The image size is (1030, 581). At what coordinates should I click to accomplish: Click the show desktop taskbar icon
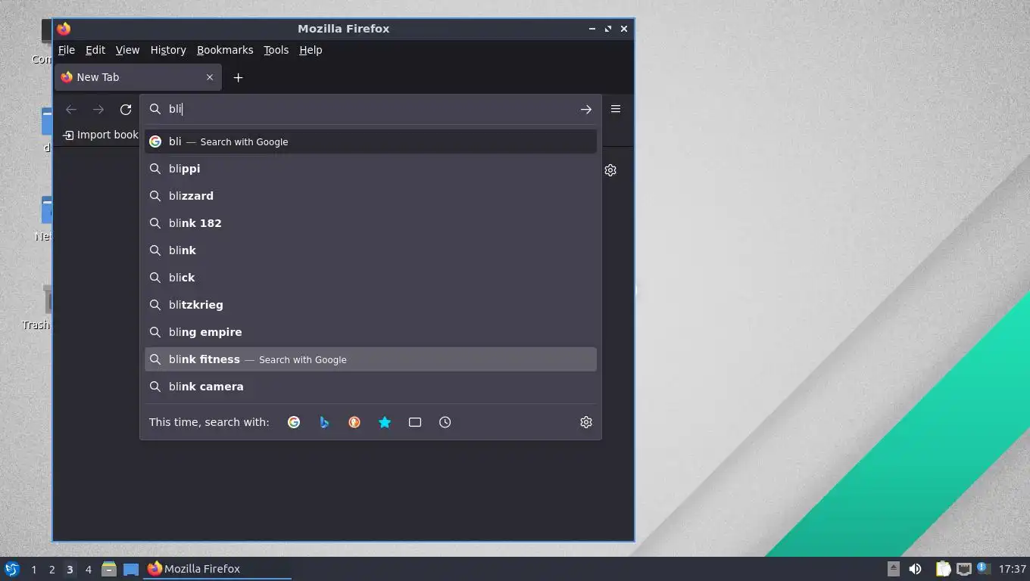tap(131, 569)
